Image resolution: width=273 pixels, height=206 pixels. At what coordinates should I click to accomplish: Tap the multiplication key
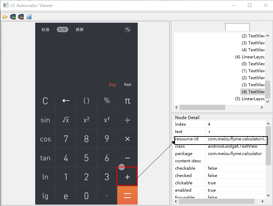128,139
